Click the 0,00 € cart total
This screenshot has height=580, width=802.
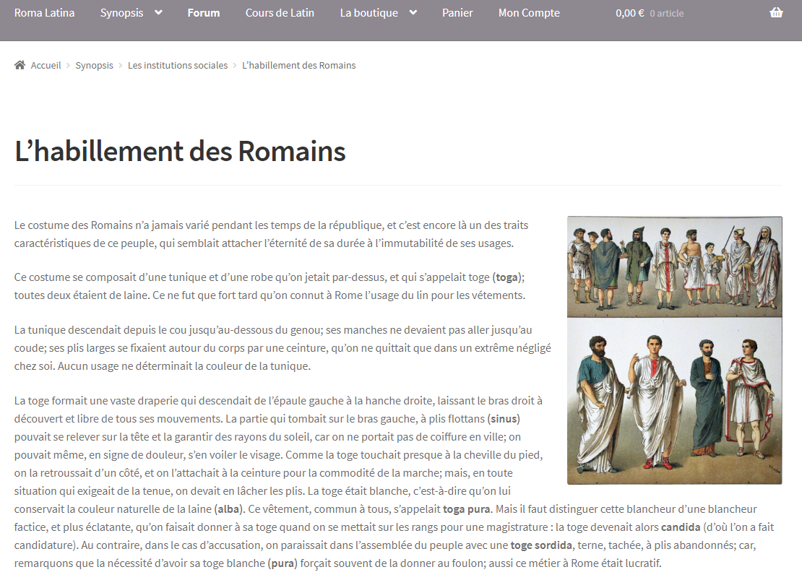tap(629, 13)
